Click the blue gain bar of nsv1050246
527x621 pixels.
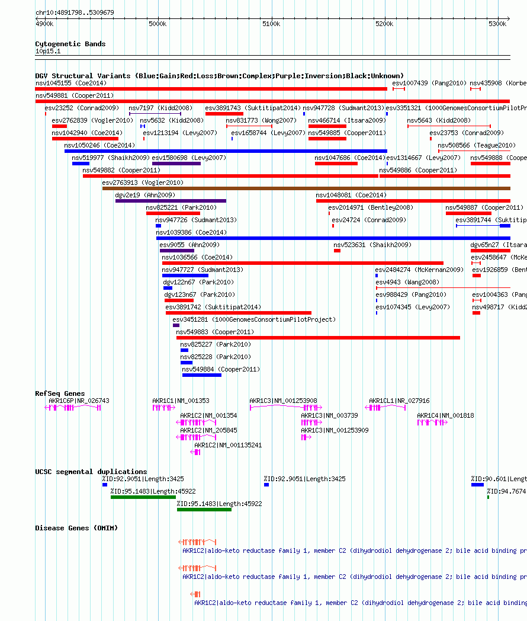pyautogui.click(x=226, y=151)
